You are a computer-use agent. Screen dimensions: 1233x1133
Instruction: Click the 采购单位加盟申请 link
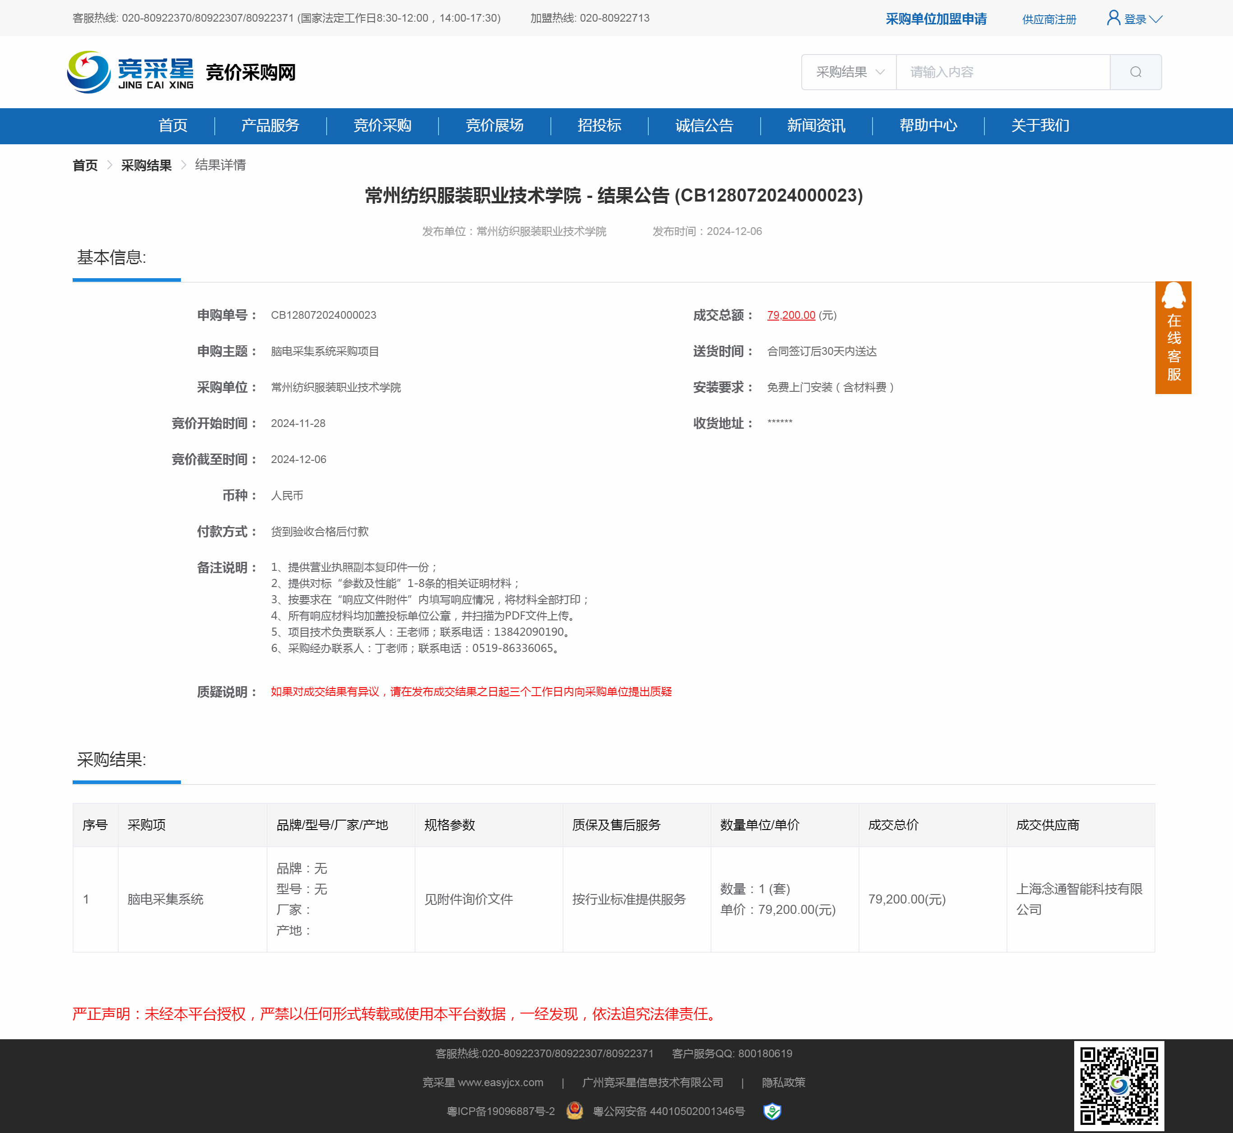click(936, 19)
